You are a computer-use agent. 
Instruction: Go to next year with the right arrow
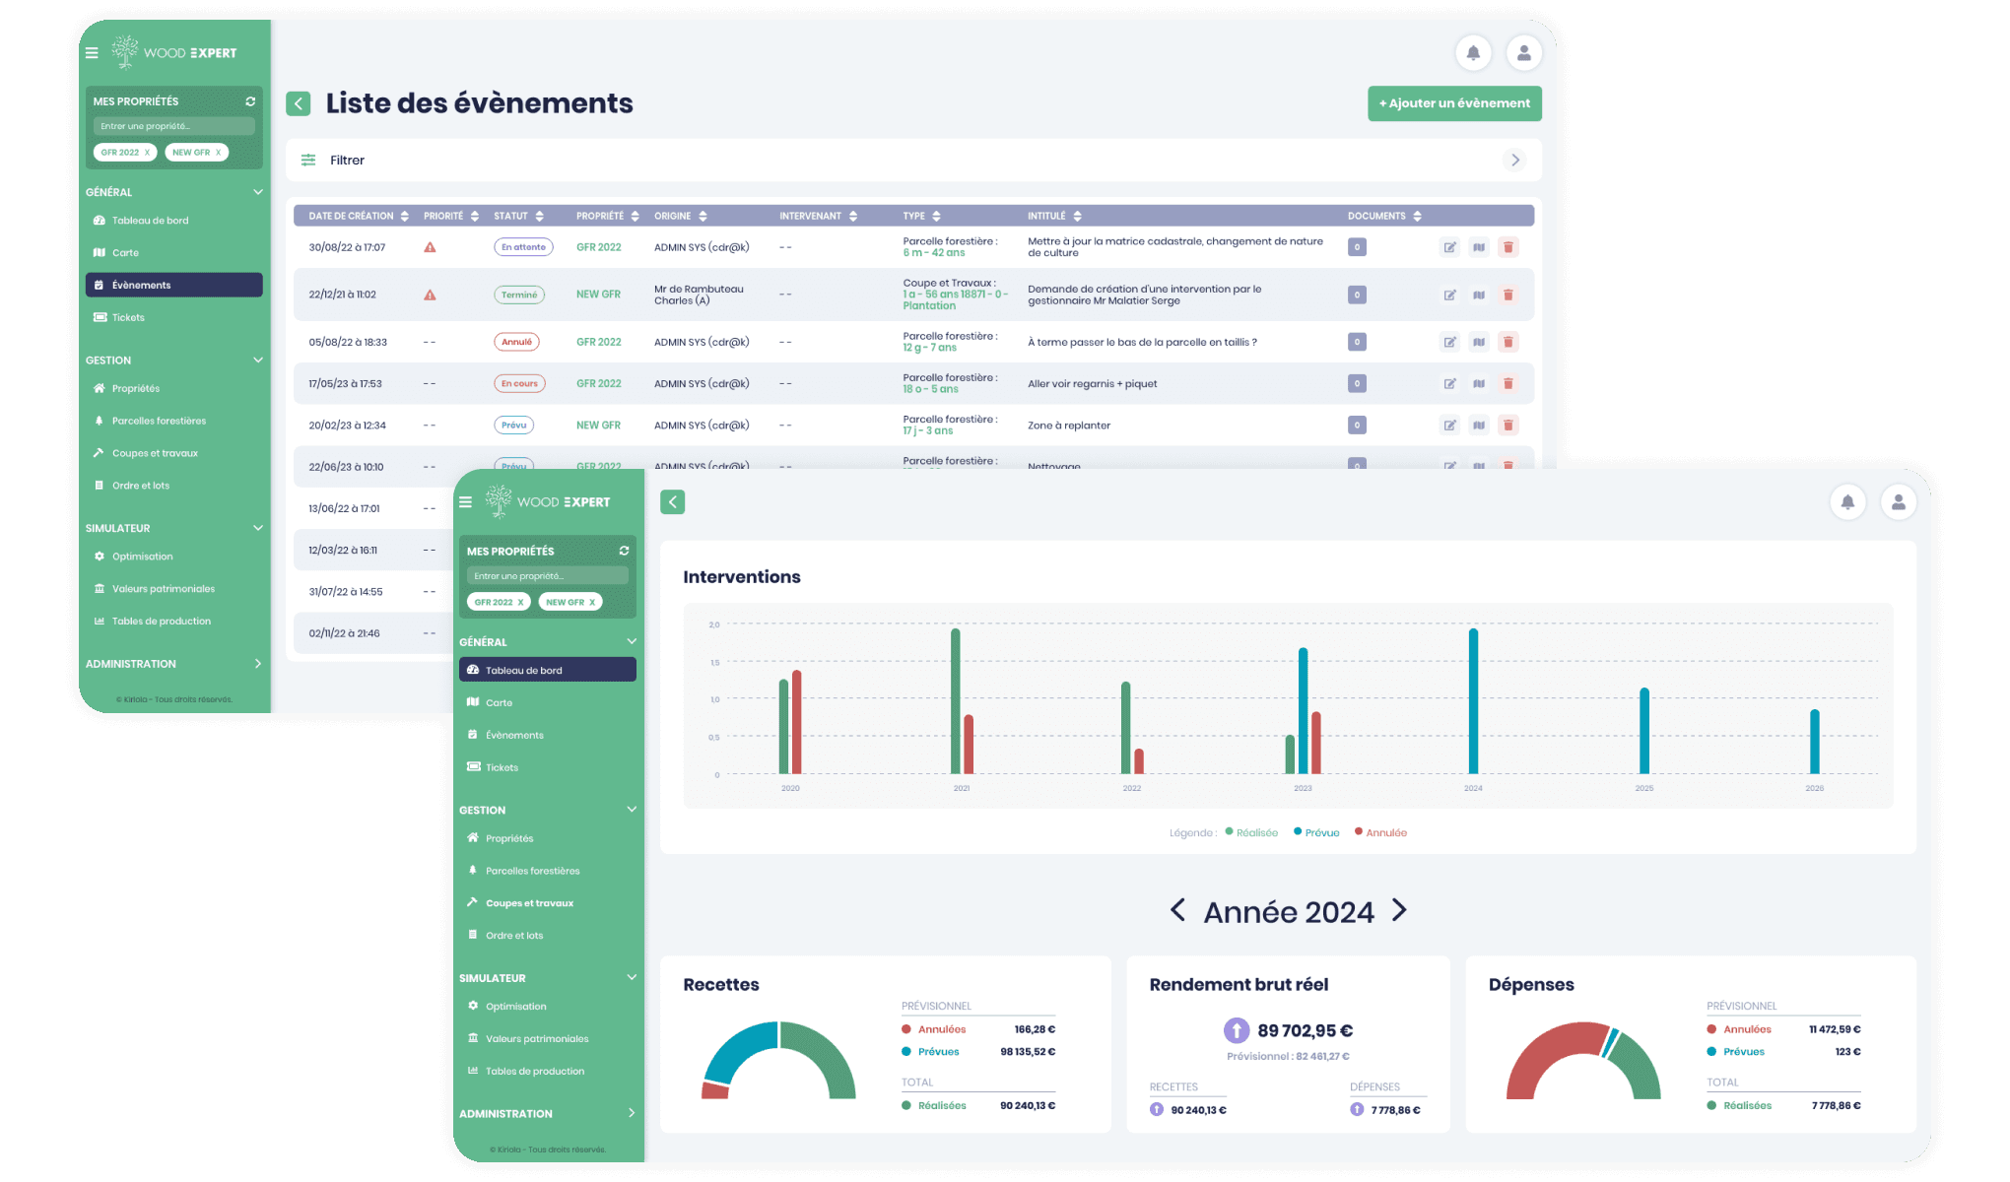click(x=1398, y=911)
